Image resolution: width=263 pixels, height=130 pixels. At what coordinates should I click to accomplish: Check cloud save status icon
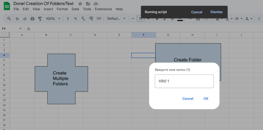click(x=96, y=4)
